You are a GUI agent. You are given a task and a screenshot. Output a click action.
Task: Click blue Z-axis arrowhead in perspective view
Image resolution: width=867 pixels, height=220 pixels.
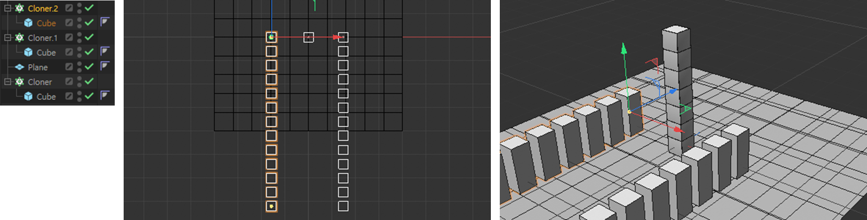[673, 91]
